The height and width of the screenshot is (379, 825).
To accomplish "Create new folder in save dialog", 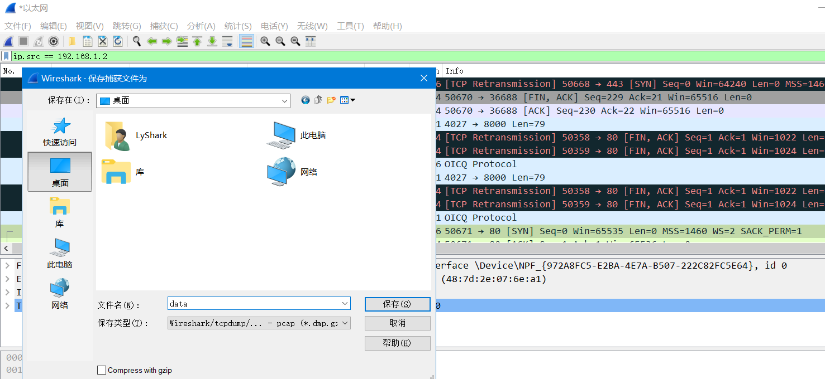I will [331, 100].
